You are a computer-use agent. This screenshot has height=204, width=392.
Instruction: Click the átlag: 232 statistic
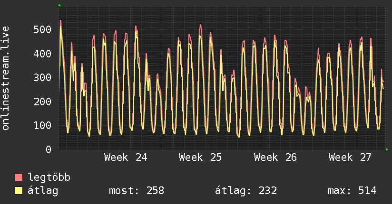pyautogui.click(x=246, y=191)
